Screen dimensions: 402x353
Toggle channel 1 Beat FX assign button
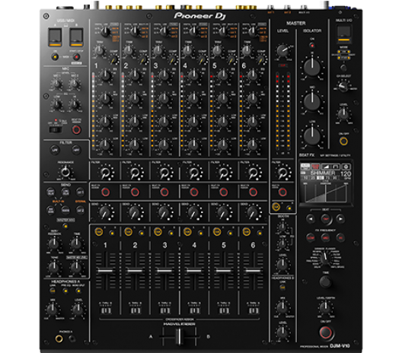pyautogui.click(x=105, y=192)
